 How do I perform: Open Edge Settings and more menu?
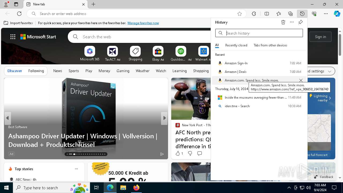click(x=326, y=14)
